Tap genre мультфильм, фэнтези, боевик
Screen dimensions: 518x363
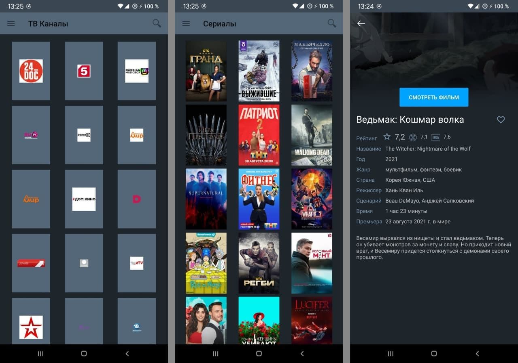pyautogui.click(x=424, y=170)
